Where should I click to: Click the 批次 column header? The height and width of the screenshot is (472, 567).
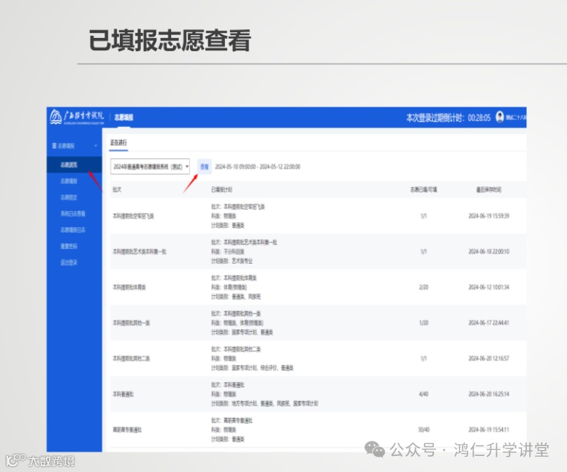pyautogui.click(x=117, y=189)
